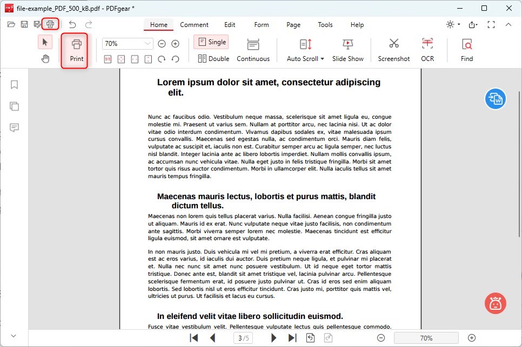Open the Tools menu
This screenshot has height=347, width=522.
point(325,25)
